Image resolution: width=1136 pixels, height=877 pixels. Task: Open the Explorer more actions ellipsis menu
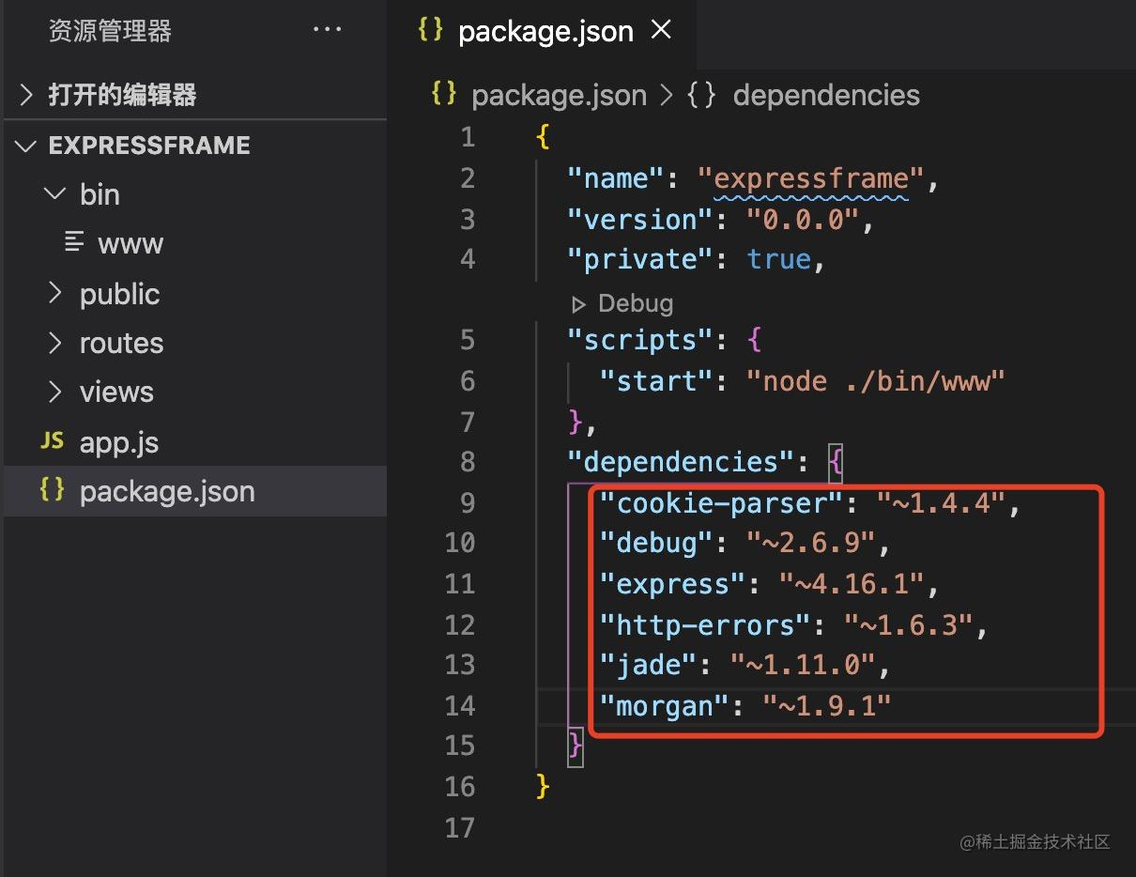pos(327,29)
